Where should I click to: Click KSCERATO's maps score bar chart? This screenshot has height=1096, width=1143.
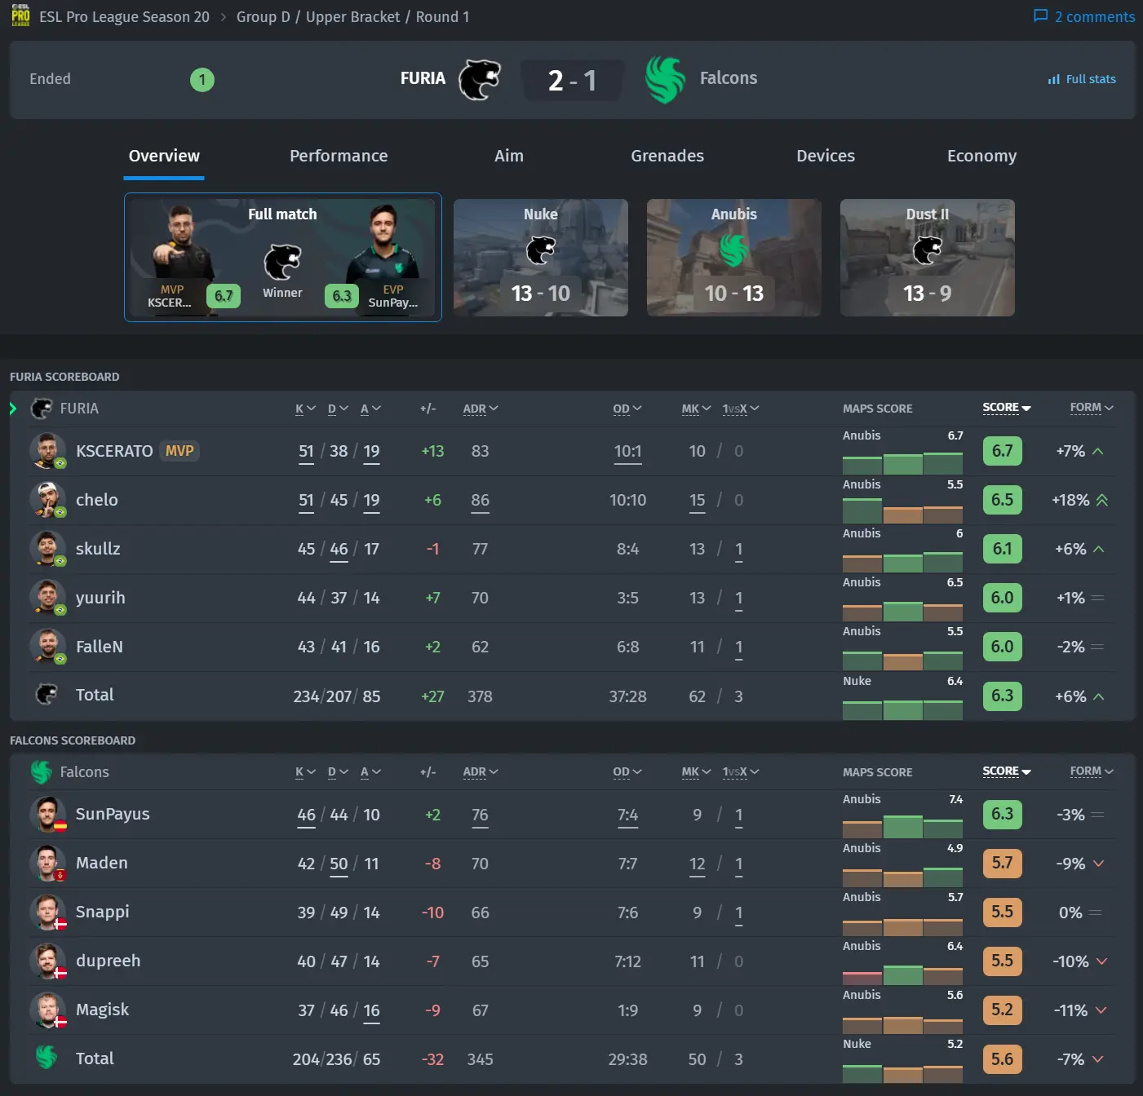[902, 463]
